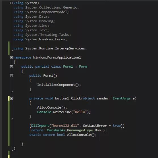Click the 'partial' keyword in class declaration
Viewport: 158px width, 158px height.
[x=42, y=66]
